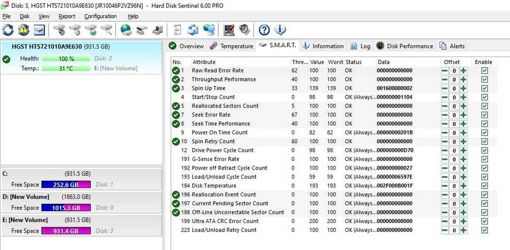Image resolution: width=510 pixels, height=250 pixels.
Task: Open the Alerts tab
Action: (x=452, y=46)
